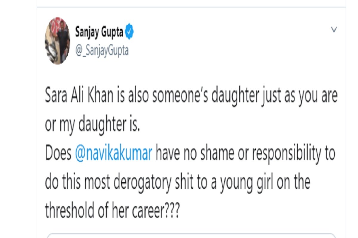Viewport: 358px width, 238px height.
Task: Click "young girl on the" phrase
Action: click(266, 183)
